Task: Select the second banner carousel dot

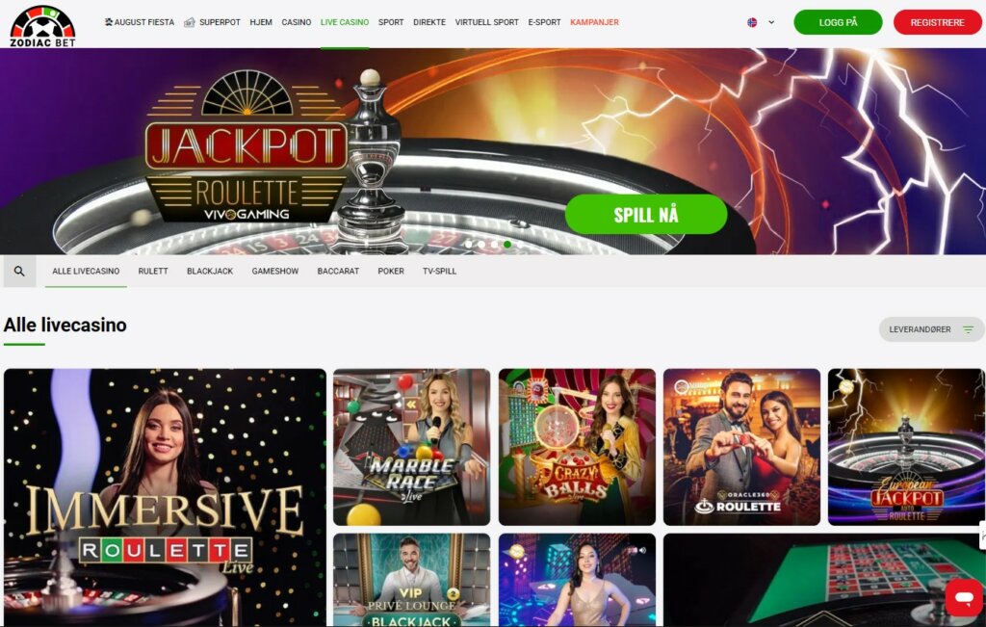Action: (481, 244)
